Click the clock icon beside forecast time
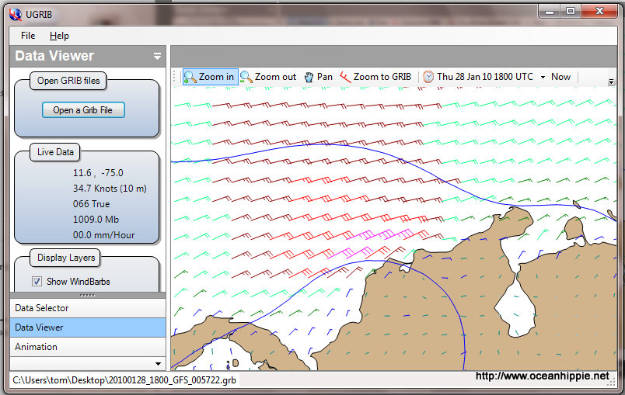The height and width of the screenshot is (395, 625). 428,77
